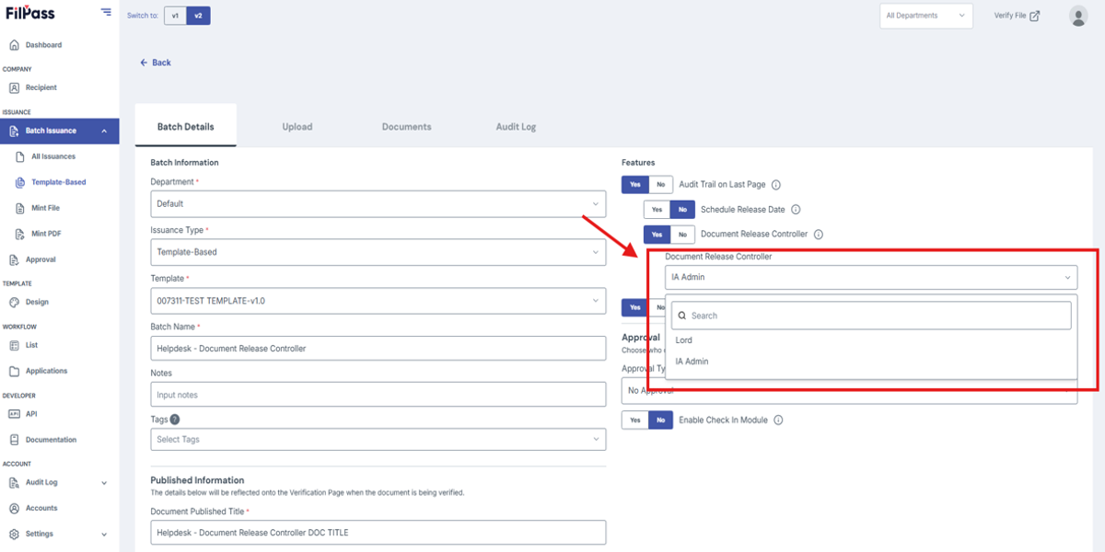Go back using the Back link
The width and height of the screenshot is (1105, 552).
tap(156, 63)
